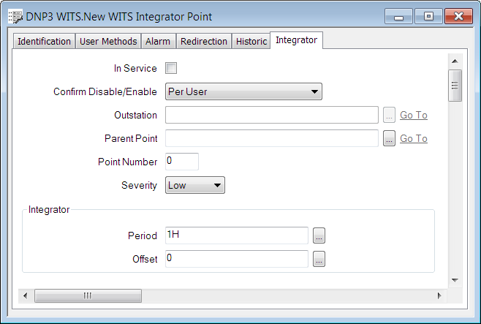Switch to the Identification tab
The width and height of the screenshot is (481, 324).
click(x=44, y=42)
